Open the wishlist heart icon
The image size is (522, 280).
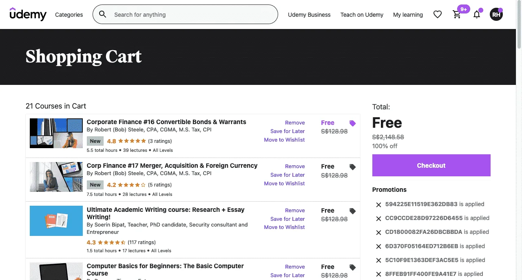(x=438, y=15)
